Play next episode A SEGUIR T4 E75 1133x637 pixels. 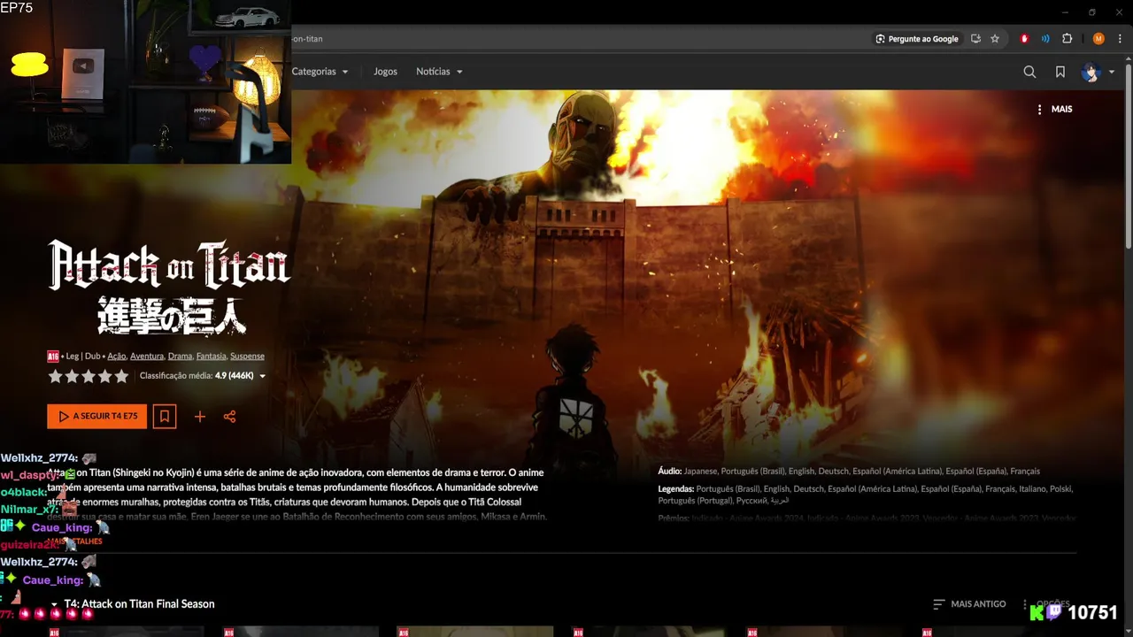click(x=97, y=416)
